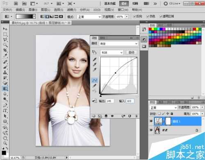Select the Crop tool
The height and width of the screenshot is (160, 205).
(5, 50)
